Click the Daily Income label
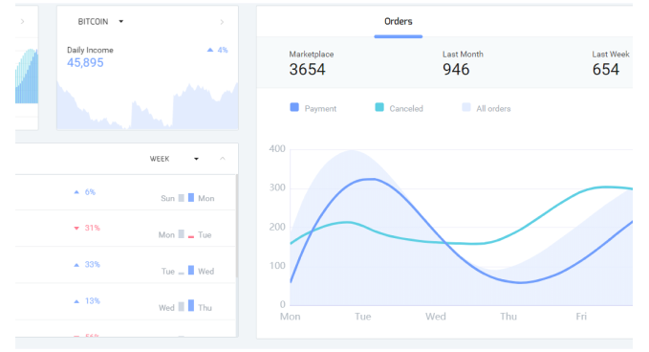This screenshot has height=352, width=649. pos(90,50)
